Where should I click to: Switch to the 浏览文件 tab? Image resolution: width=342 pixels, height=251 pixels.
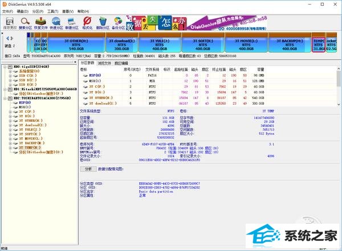[104, 63]
